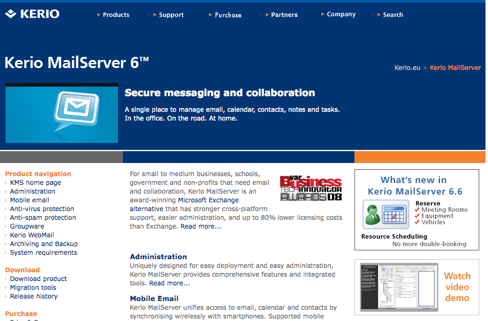The image size is (488, 321).
Task: Open the System requirements page
Action: [44, 252]
